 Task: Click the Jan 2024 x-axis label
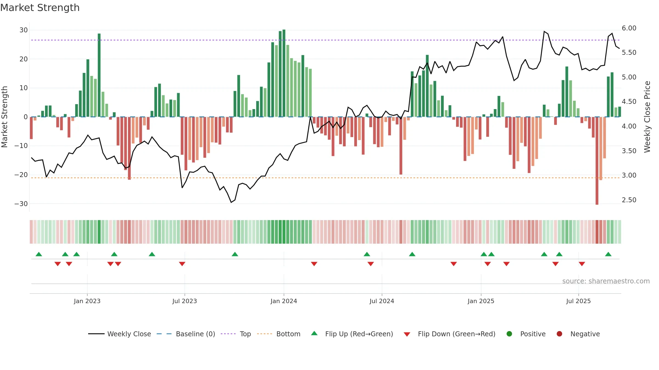(284, 301)
